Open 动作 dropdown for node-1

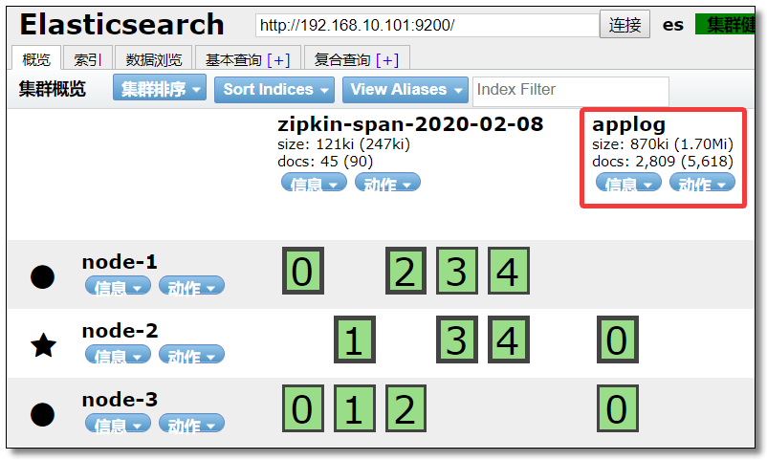click(191, 285)
